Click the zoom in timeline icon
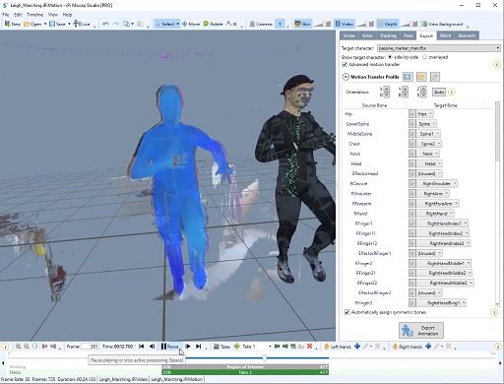 (19, 347)
